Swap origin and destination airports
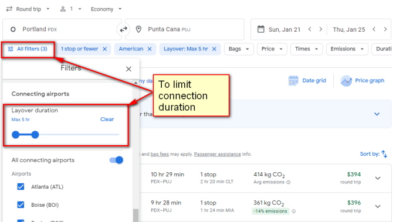The image size is (393, 222). [123, 29]
